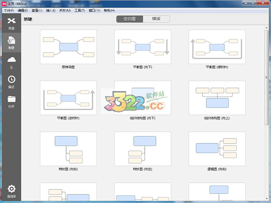Open the 帮助(H) menu
271x203 pixels.
(x=109, y=10)
